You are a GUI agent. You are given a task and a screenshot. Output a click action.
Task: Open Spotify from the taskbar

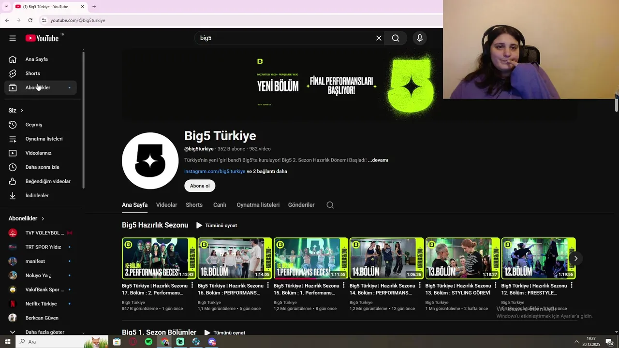click(x=148, y=342)
